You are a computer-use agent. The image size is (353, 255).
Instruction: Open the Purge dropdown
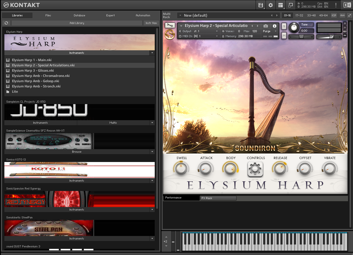tap(269, 31)
